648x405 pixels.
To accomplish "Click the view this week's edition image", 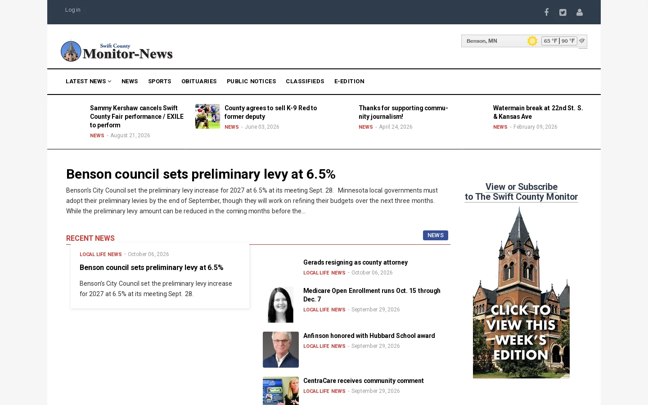I will pyautogui.click(x=521, y=292).
